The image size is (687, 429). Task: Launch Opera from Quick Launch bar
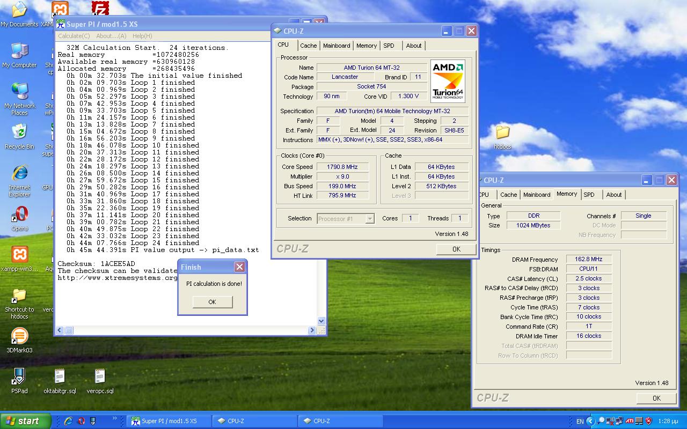click(x=81, y=421)
